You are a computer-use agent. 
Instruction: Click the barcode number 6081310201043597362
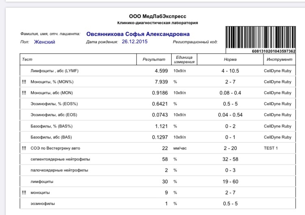point(274,51)
